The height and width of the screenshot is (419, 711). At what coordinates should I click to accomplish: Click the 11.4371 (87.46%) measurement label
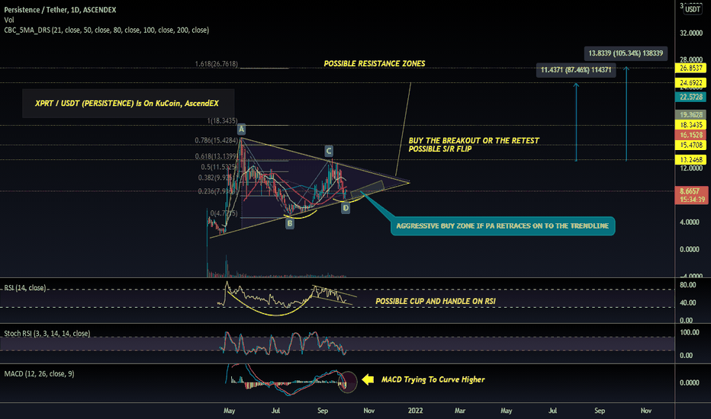tap(576, 70)
